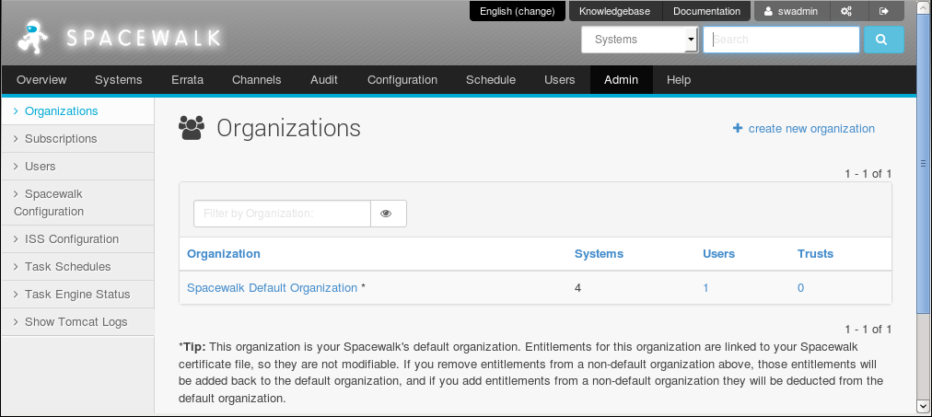Click the plus icon before create new organization

[x=738, y=128]
